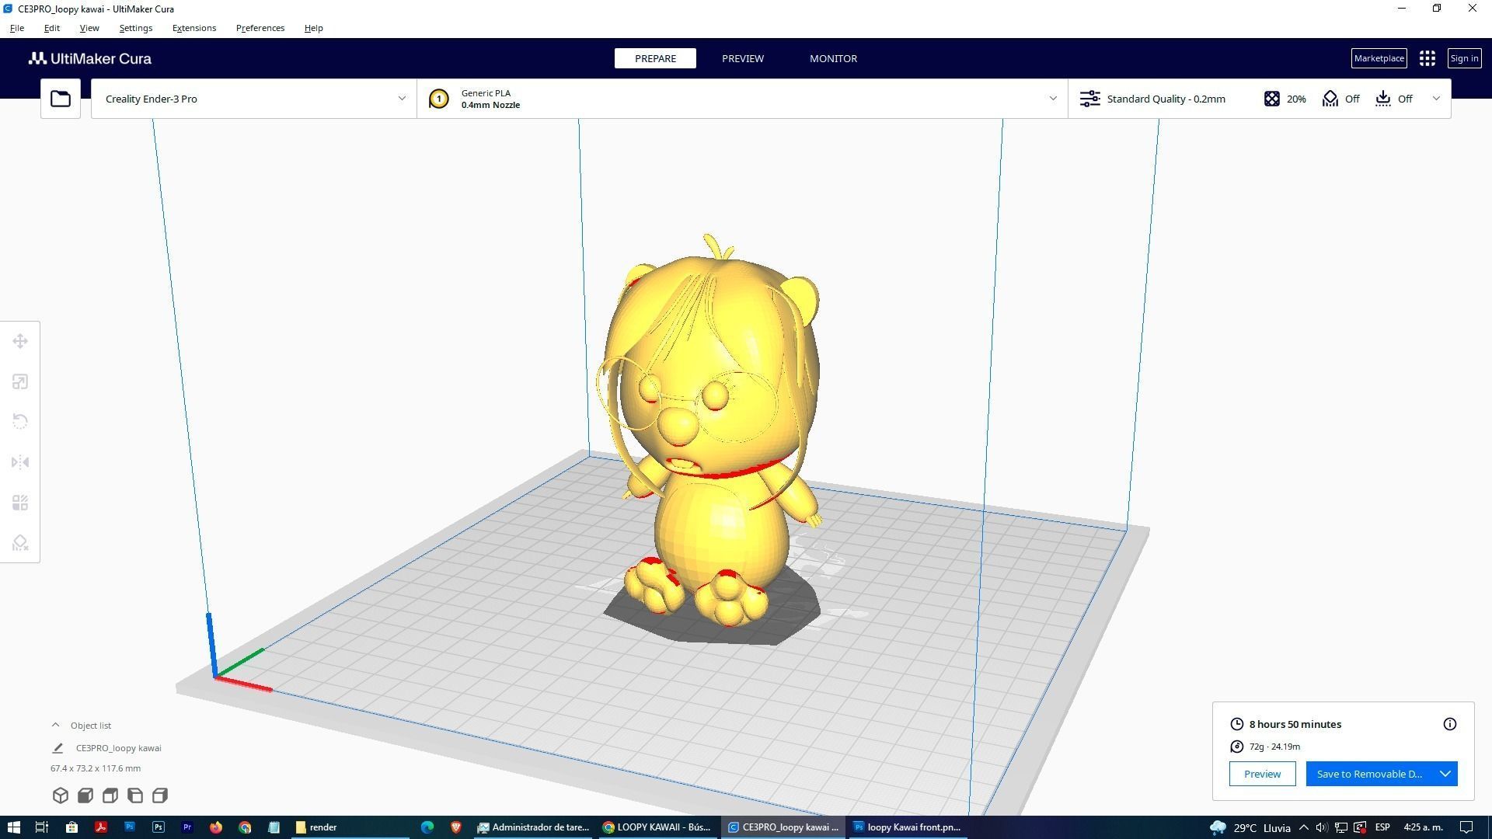Select Per Model Settings tool
Viewport: 1492px width, 839px height.
20,503
